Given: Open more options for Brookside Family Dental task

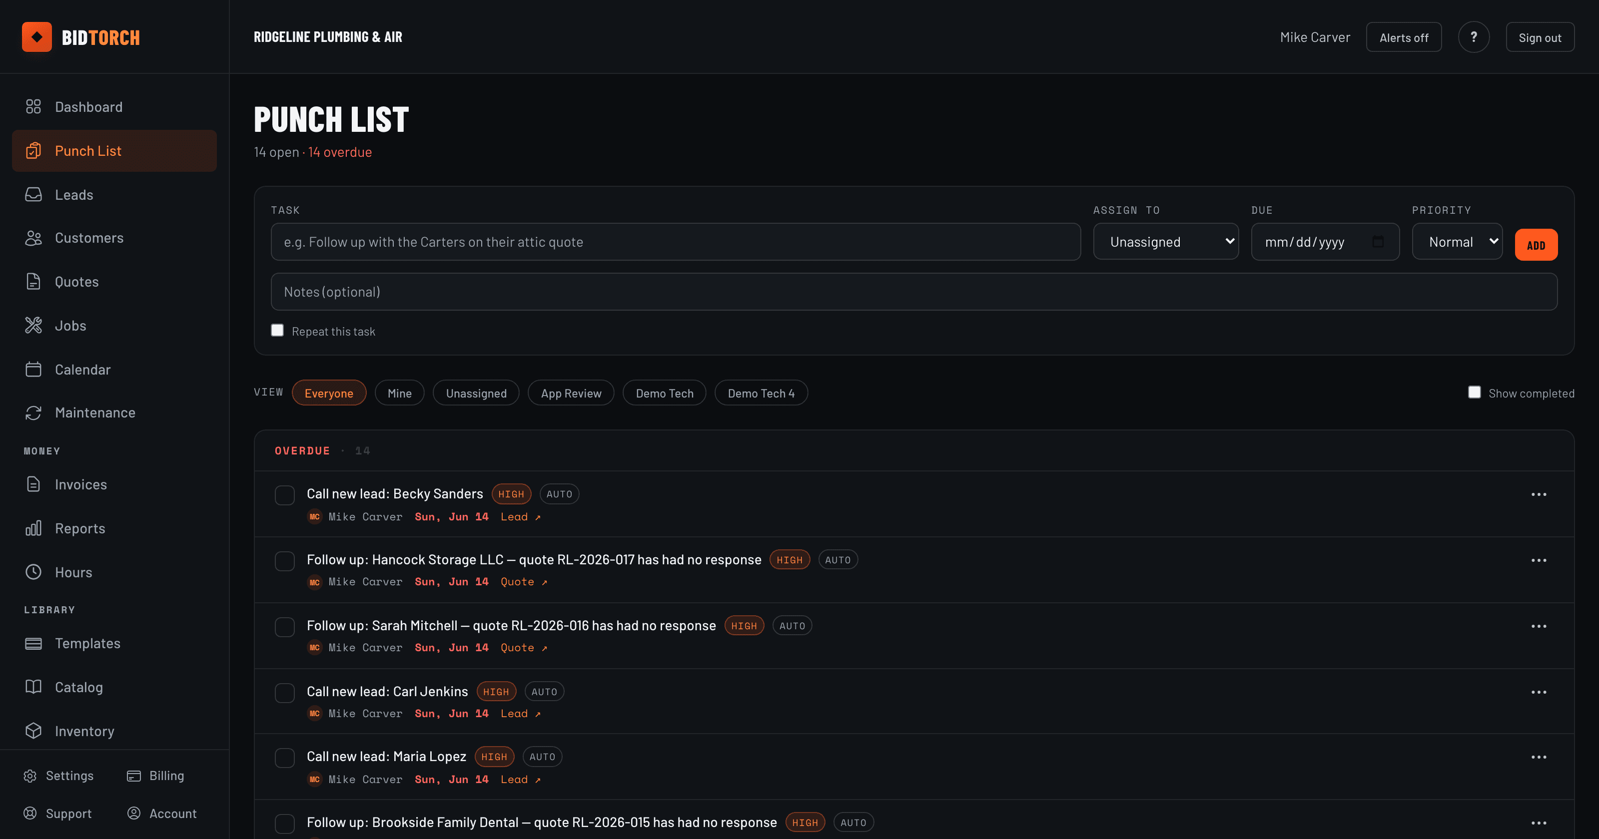Looking at the screenshot, I should point(1539,823).
